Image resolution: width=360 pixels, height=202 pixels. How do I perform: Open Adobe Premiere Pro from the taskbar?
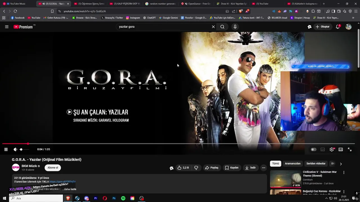coord(96,198)
